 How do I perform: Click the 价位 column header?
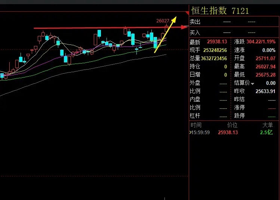(232, 125)
